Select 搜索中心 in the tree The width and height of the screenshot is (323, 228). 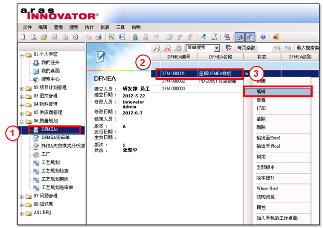pyautogui.click(x=50, y=79)
